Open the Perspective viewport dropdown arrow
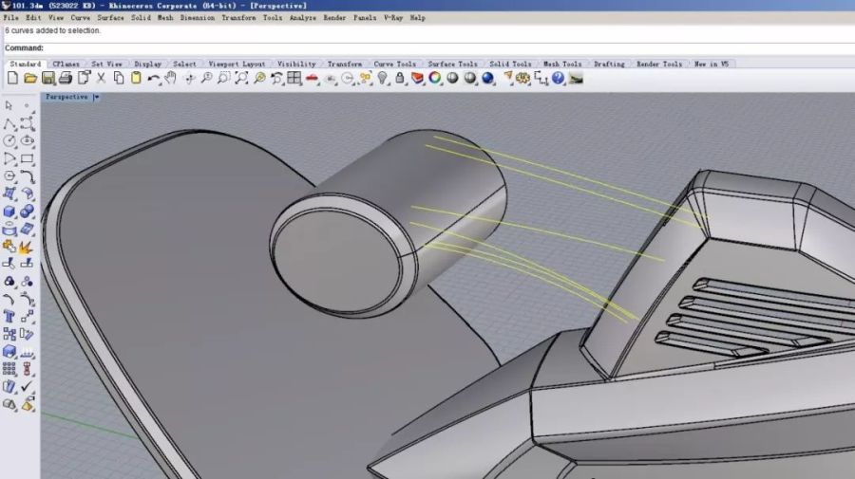855x479 pixels. click(x=96, y=97)
